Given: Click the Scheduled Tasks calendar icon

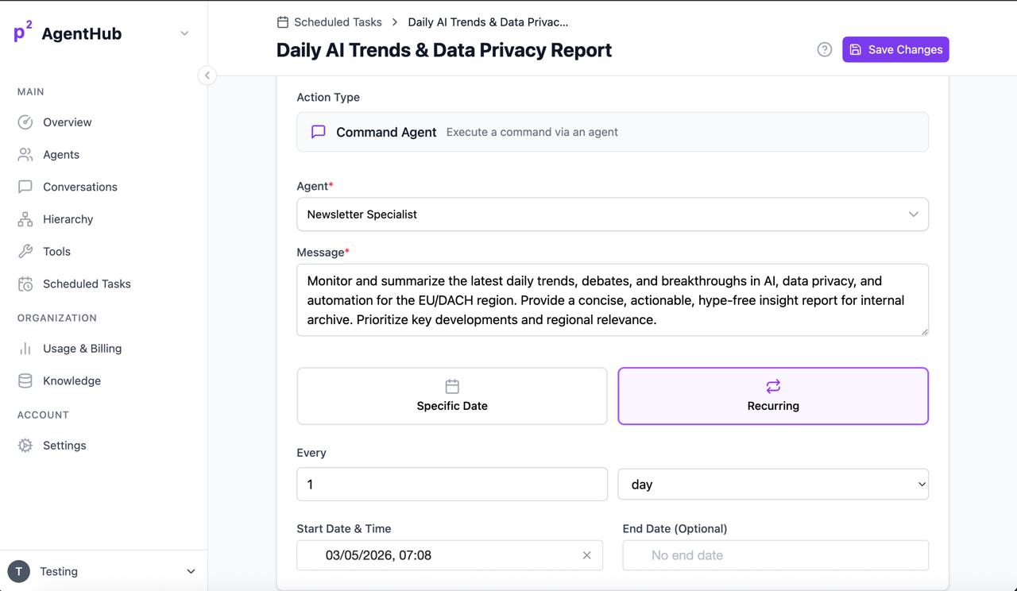Looking at the screenshot, I should (x=25, y=284).
